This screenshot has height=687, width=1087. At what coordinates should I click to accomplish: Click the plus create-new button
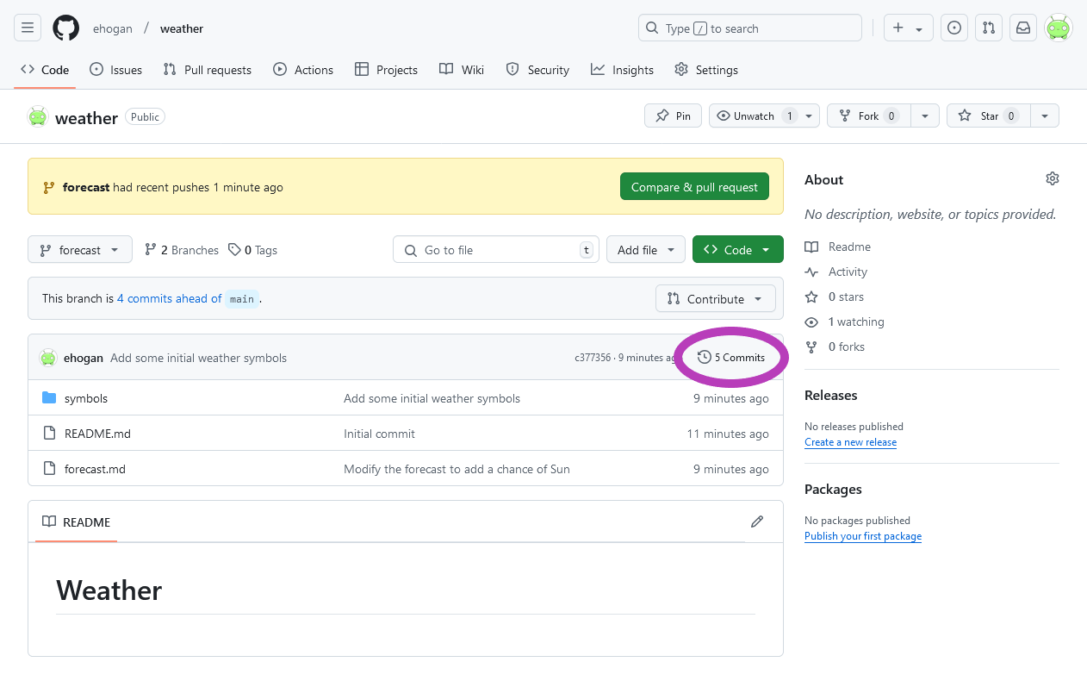(x=908, y=28)
